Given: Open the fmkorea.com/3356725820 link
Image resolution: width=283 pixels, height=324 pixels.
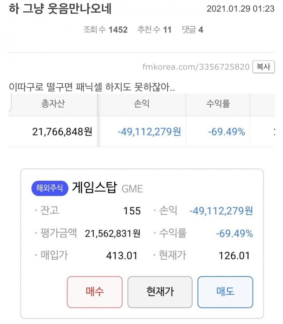Looking at the screenshot, I should pyautogui.click(x=196, y=67).
